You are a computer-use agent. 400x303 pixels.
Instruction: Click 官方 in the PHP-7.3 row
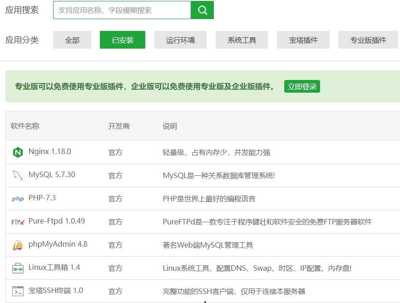(x=115, y=199)
